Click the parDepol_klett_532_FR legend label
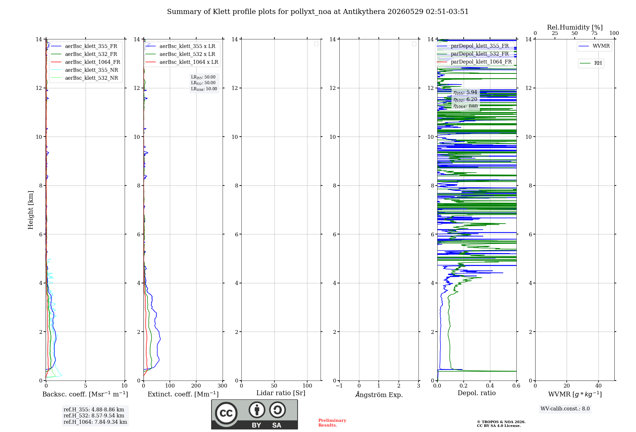The height and width of the screenshot is (432, 636). 480,54
